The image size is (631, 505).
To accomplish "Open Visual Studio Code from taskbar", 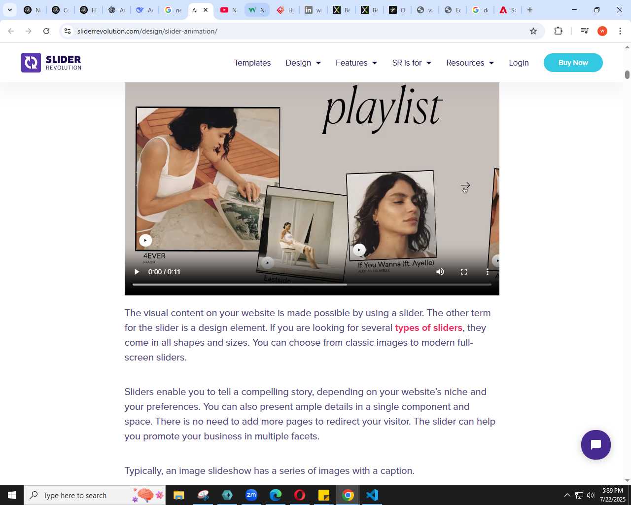I will (x=372, y=495).
